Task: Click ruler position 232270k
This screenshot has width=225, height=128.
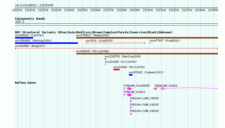Action: [109, 10]
